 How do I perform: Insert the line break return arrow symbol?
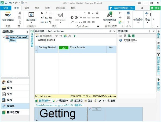pyautogui.click(x=93, y=13)
